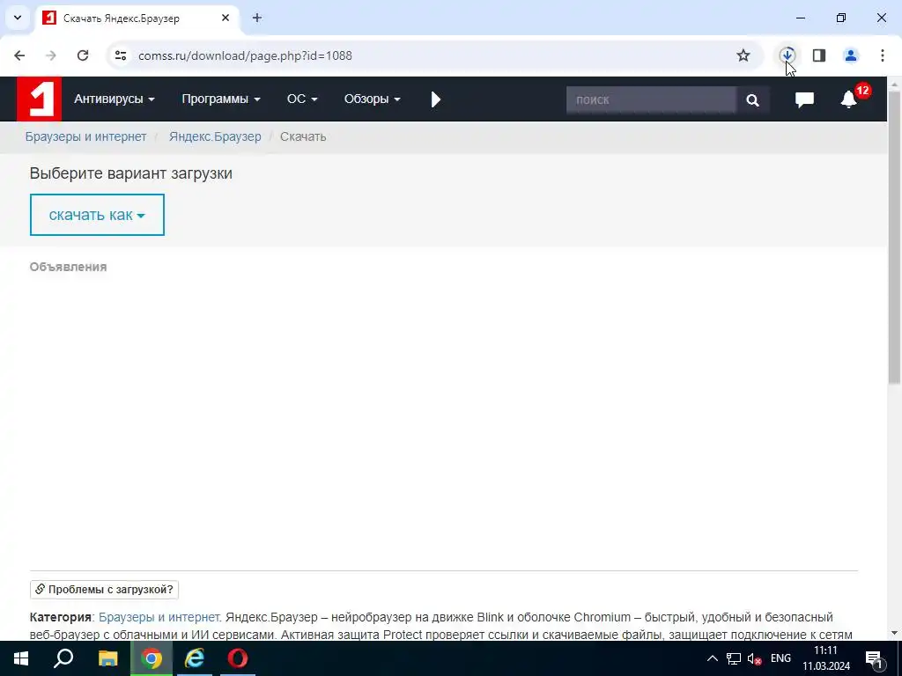
Task: Go to comss.ru home via red logo
Action: click(39, 99)
